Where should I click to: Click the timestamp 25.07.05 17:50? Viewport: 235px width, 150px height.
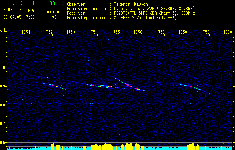pos(19,17)
